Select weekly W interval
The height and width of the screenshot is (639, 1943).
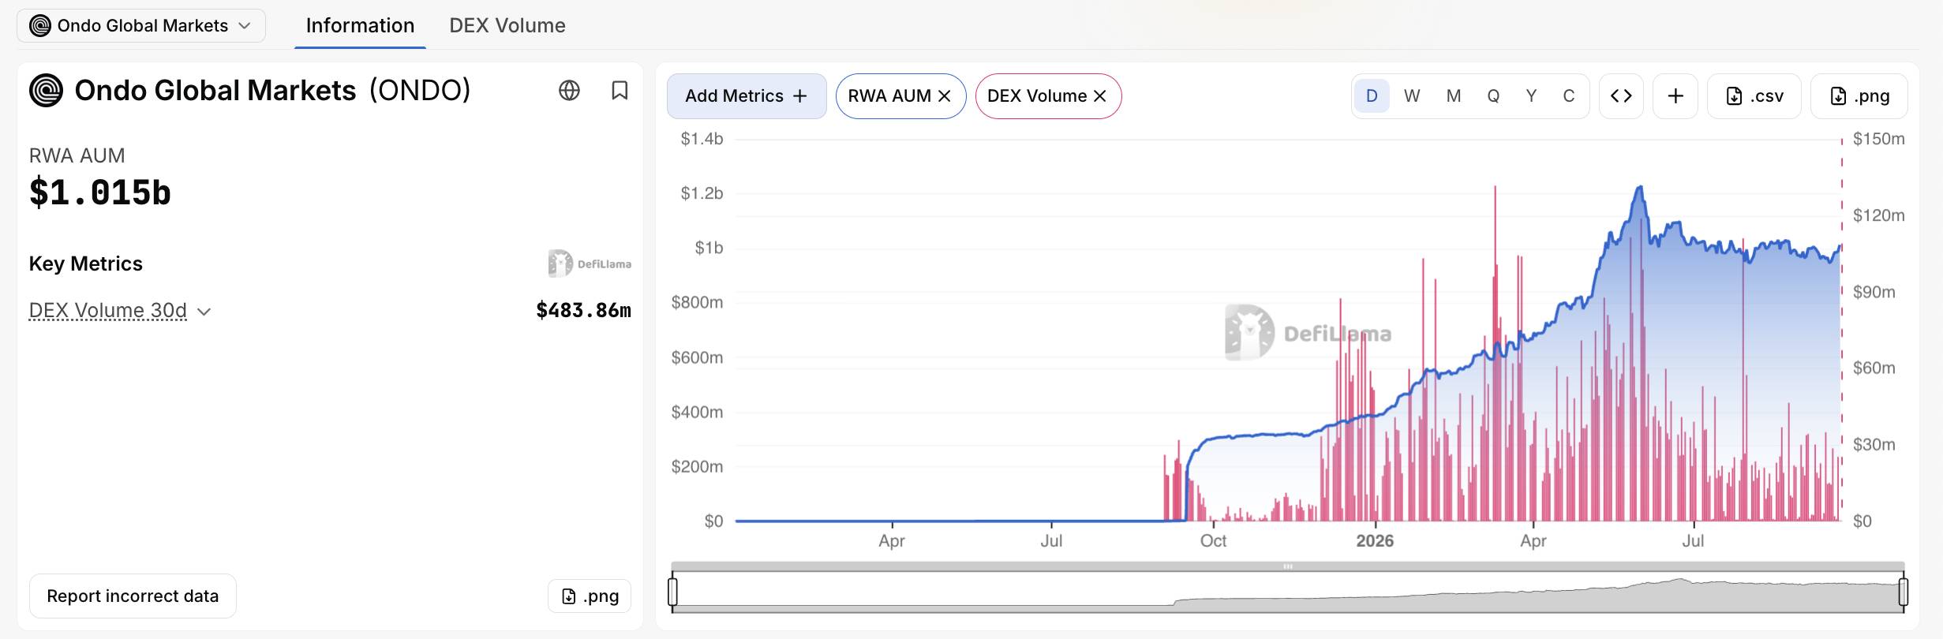coord(1412,96)
